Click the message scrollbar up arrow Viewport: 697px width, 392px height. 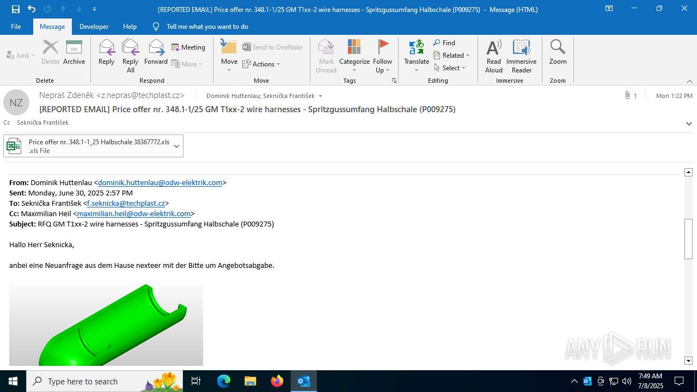point(688,172)
